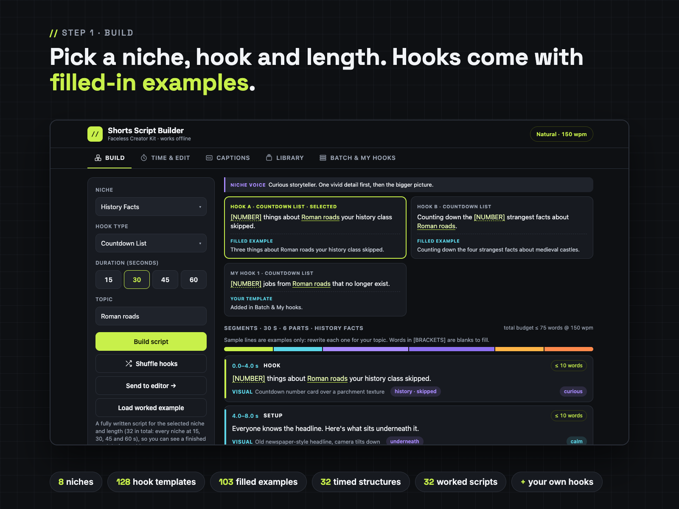
Task: Click the underneath keyword tag
Action: (404, 441)
